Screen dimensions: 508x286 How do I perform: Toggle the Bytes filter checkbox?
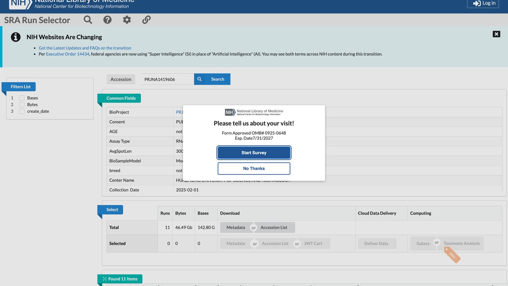[x=22, y=105]
